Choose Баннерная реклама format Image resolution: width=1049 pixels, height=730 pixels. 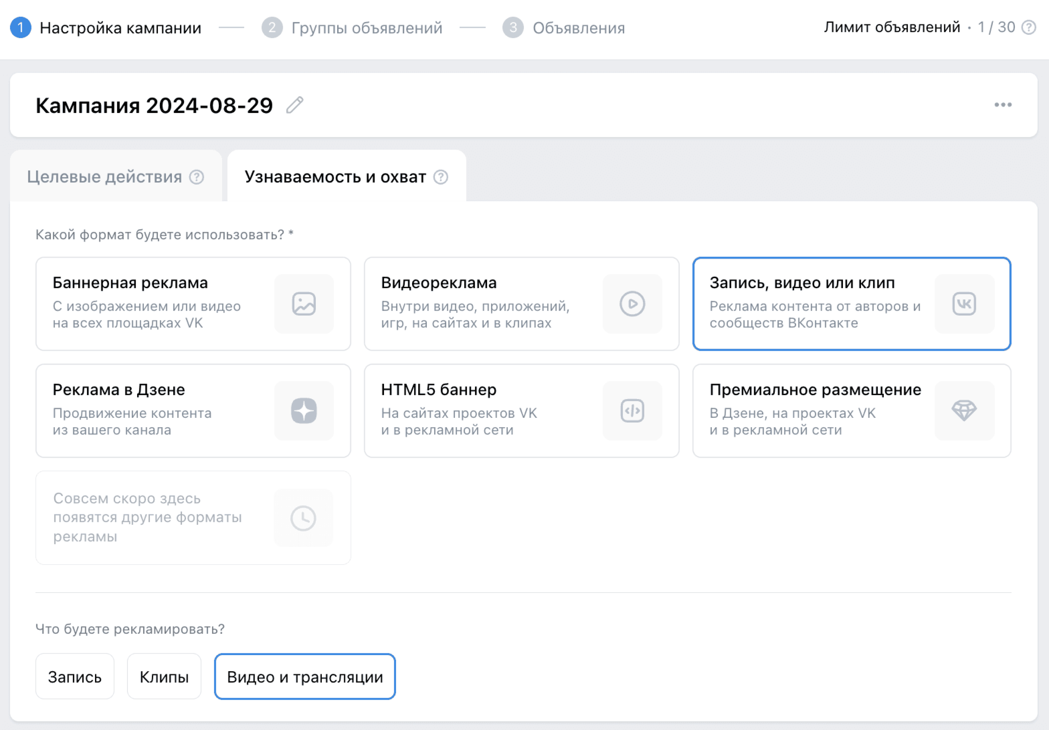pos(193,304)
